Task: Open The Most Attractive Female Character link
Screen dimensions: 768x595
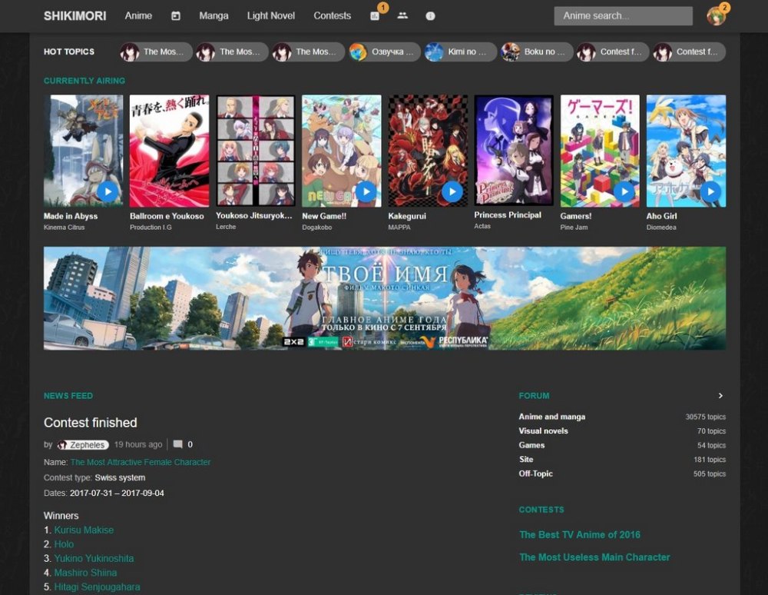Action: click(x=141, y=462)
